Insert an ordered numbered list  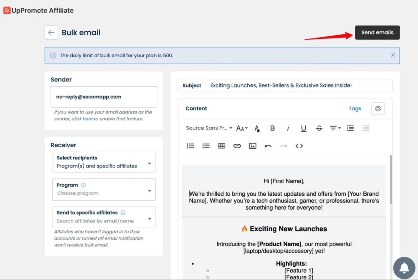point(190,146)
